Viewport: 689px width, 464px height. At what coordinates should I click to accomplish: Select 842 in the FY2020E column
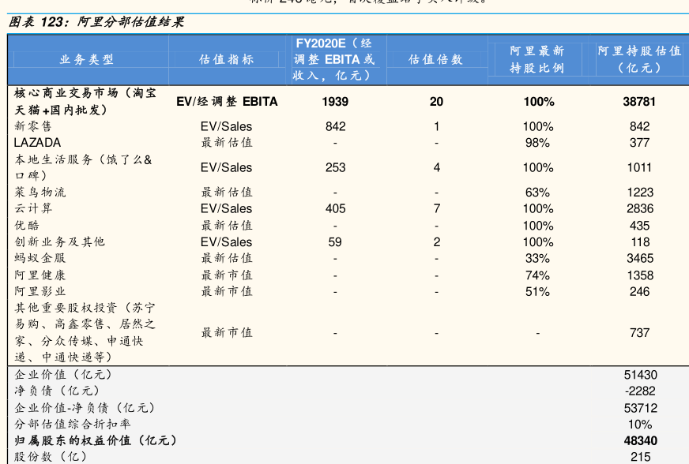[335, 127]
